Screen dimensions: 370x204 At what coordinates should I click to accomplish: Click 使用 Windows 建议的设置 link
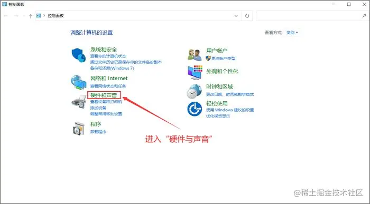coord(230,110)
